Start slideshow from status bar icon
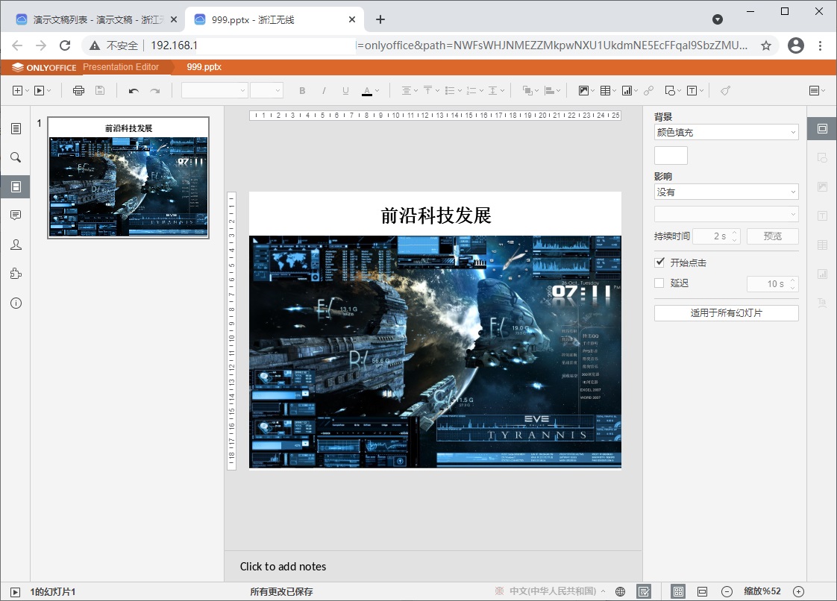 pyautogui.click(x=15, y=591)
